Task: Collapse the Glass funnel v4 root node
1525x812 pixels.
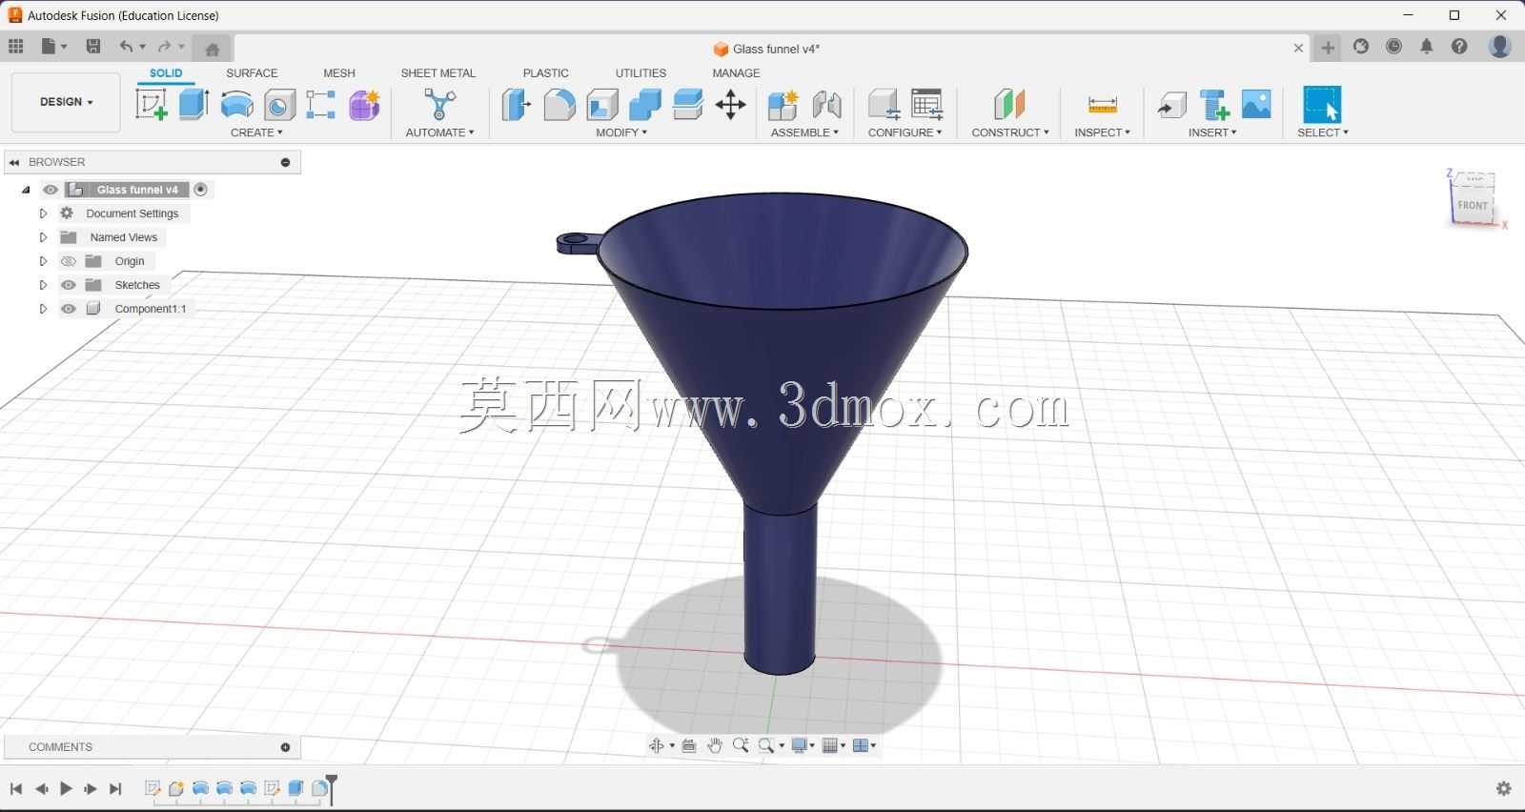Action: tap(26, 190)
